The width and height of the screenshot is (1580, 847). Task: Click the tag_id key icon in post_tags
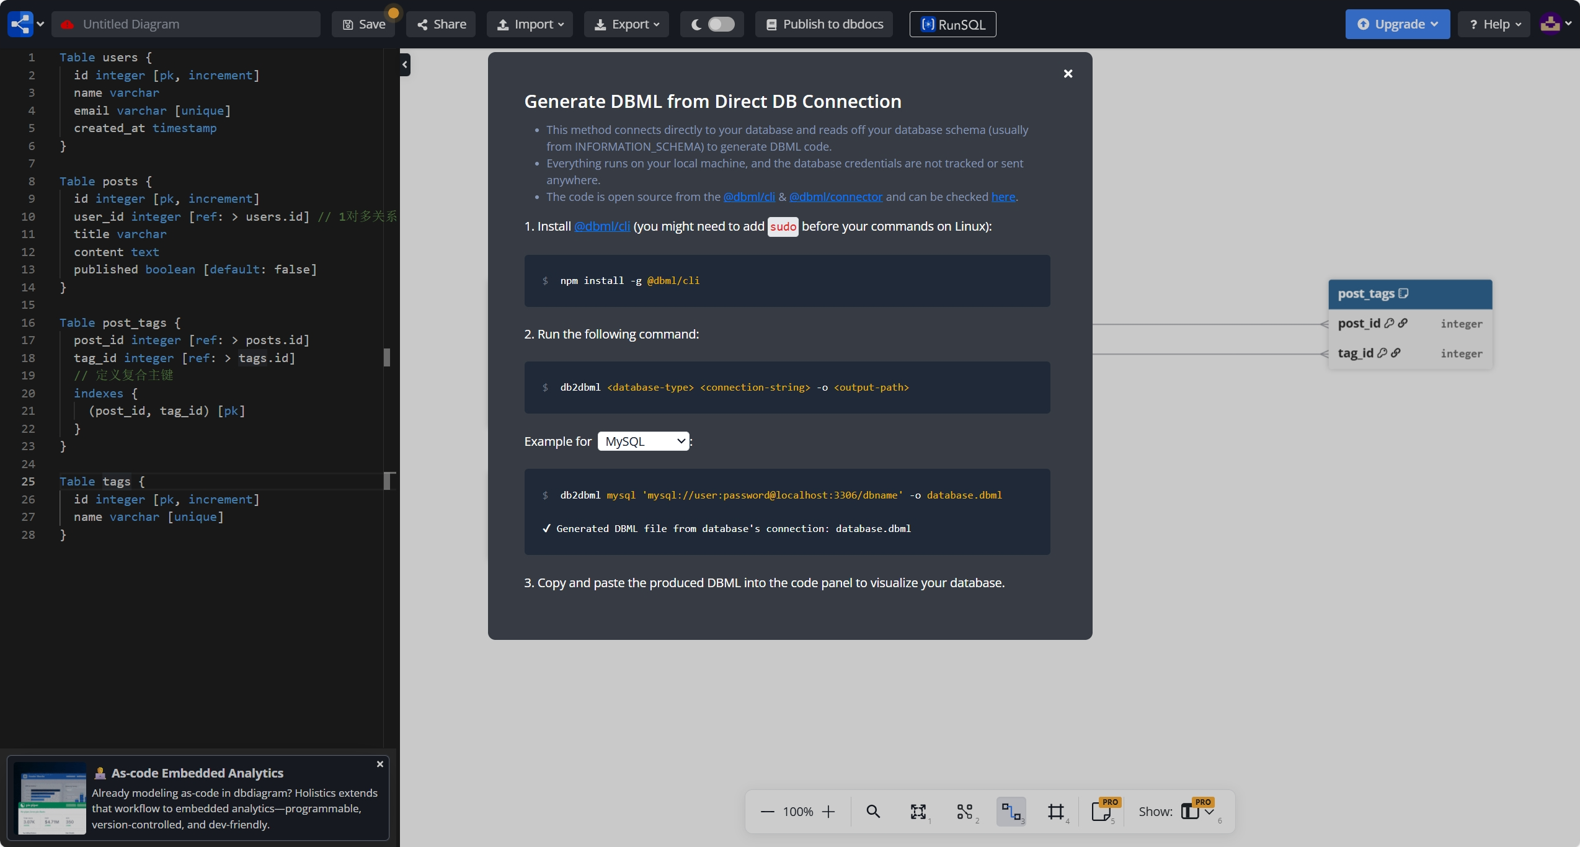coord(1382,353)
